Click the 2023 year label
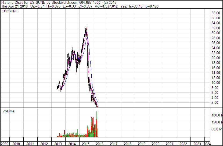 click(x=197, y=144)
